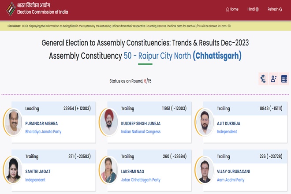Click the circular refresh arrow icon

point(280,9)
